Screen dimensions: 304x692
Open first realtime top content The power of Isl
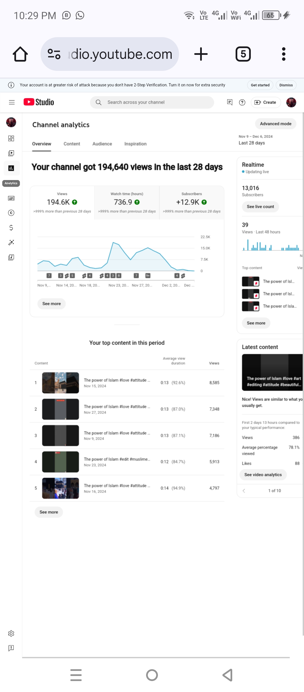tap(269, 282)
